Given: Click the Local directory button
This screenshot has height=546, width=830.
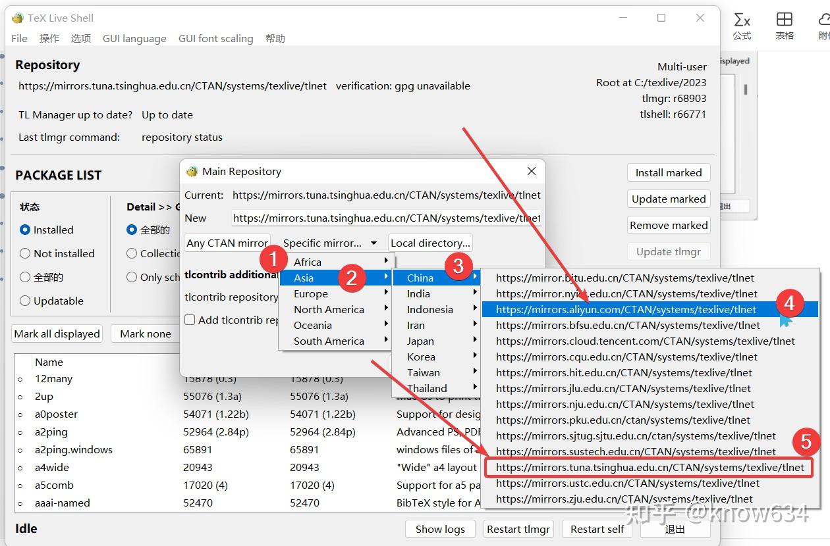Looking at the screenshot, I should coord(430,243).
